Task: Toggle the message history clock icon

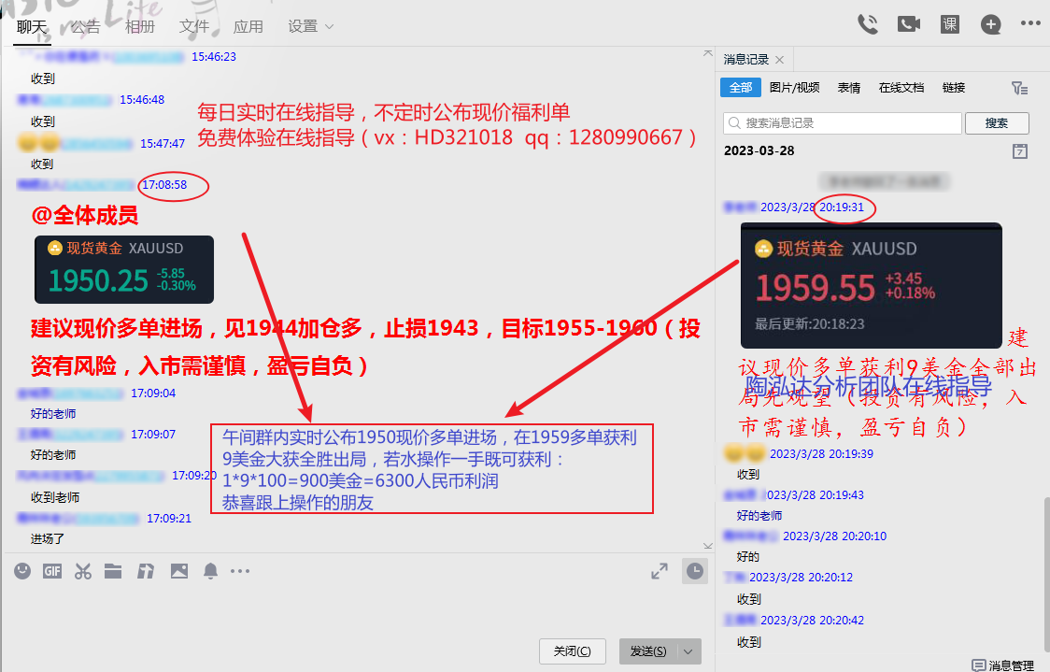Action: point(695,571)
